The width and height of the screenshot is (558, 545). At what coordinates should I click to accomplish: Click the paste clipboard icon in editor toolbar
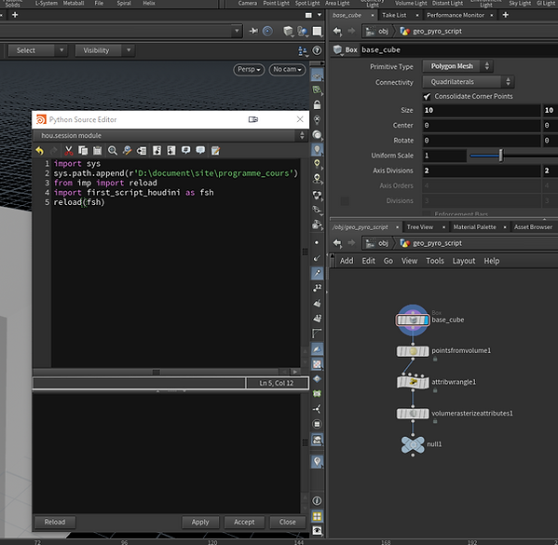point(97,151)
